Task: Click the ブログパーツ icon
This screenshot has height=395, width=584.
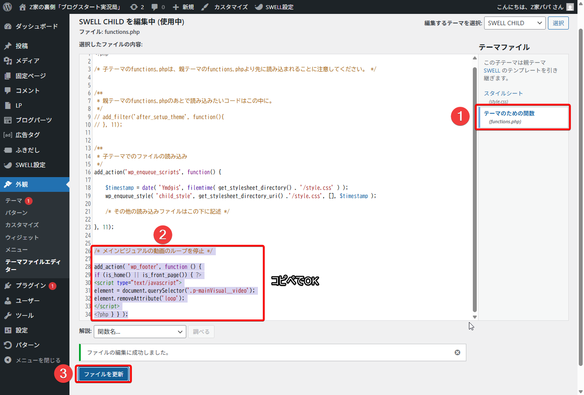Action: (x=8, y=120)
